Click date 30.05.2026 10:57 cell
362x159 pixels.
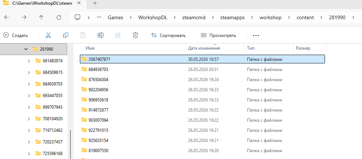point(203,59)
